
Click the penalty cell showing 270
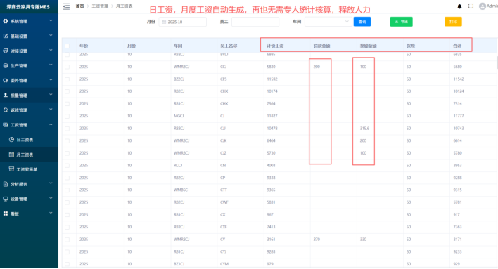click(317, 240)
